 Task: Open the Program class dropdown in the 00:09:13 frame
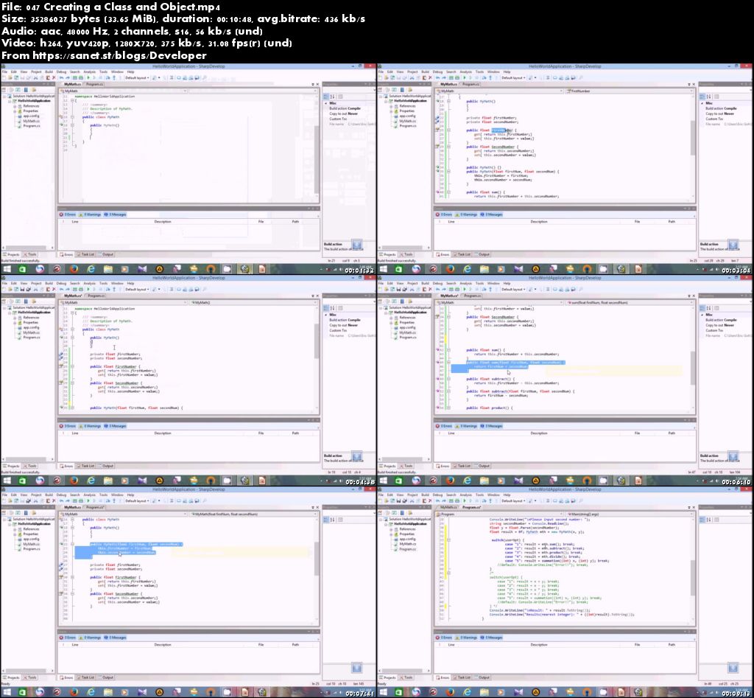tap(499, 514)
